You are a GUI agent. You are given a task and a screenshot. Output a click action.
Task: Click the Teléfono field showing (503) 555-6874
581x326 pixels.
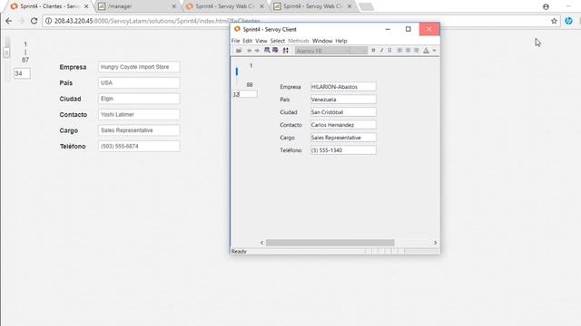(x=139, y=147)
